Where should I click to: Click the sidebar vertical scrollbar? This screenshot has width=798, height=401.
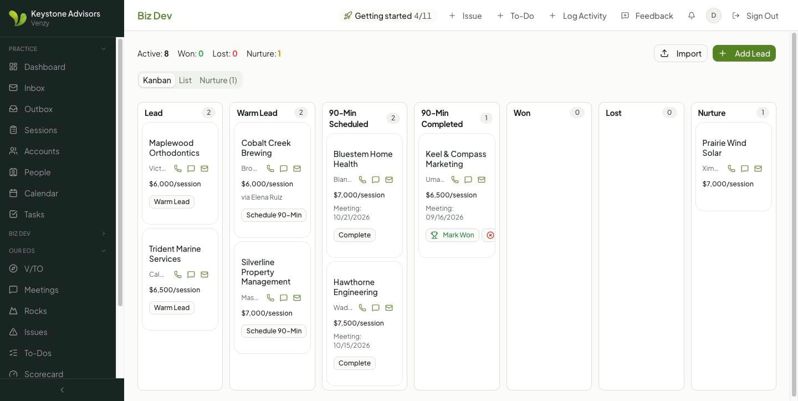(120, 172)
